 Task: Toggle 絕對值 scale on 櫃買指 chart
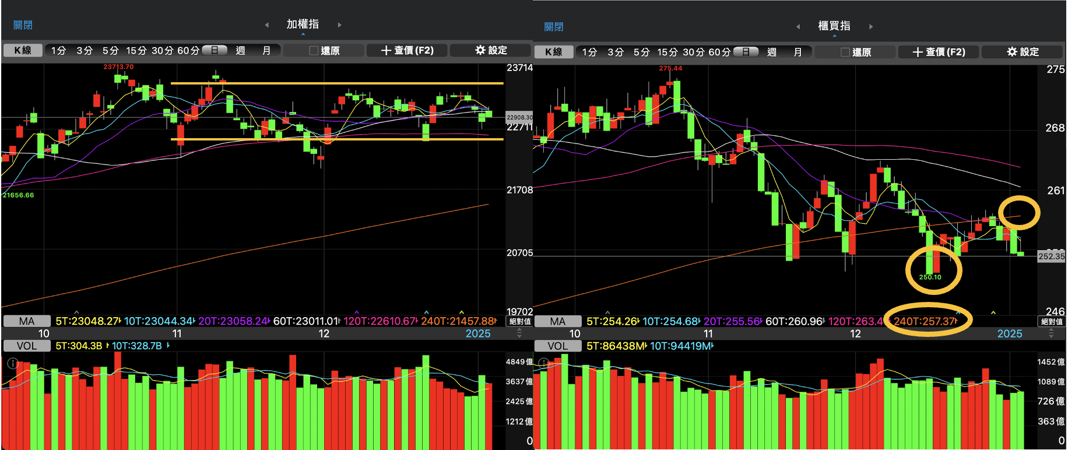click(1052, 322)
